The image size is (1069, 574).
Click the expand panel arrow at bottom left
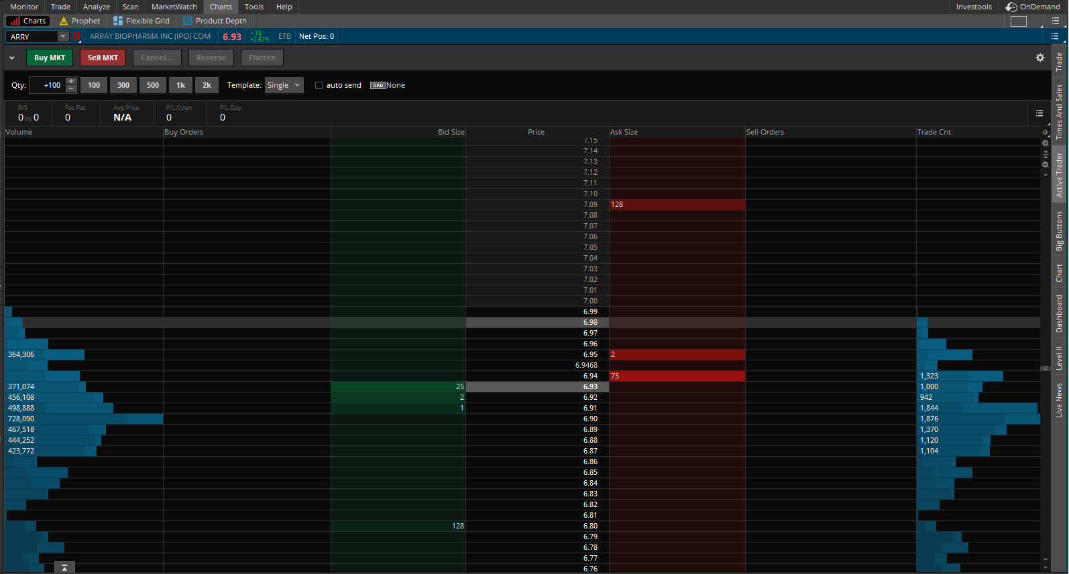click(64, 567)
